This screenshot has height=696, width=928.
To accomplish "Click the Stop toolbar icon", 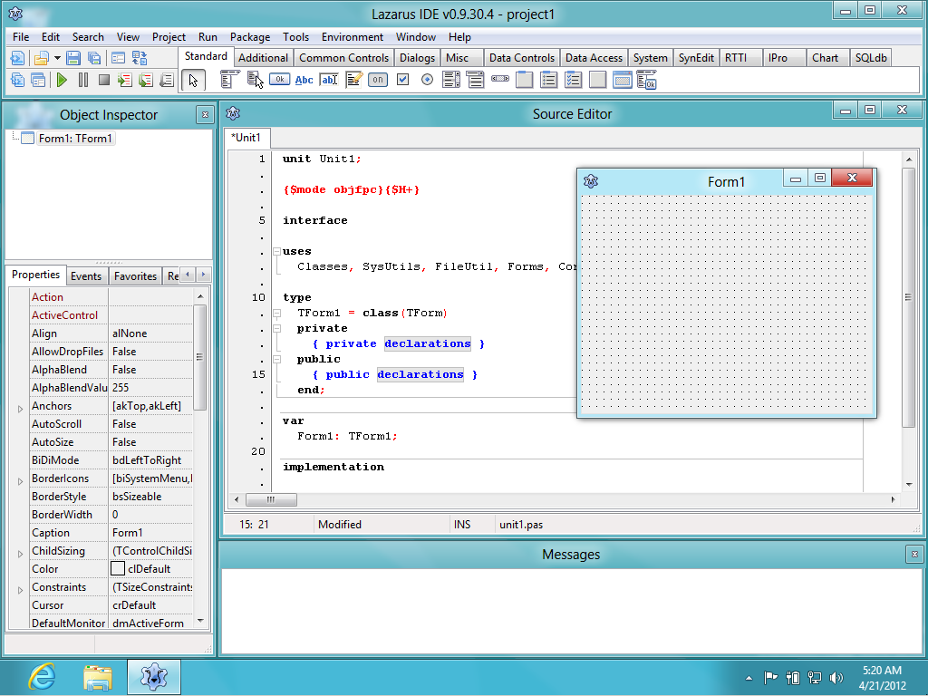I will click(104, 80).
